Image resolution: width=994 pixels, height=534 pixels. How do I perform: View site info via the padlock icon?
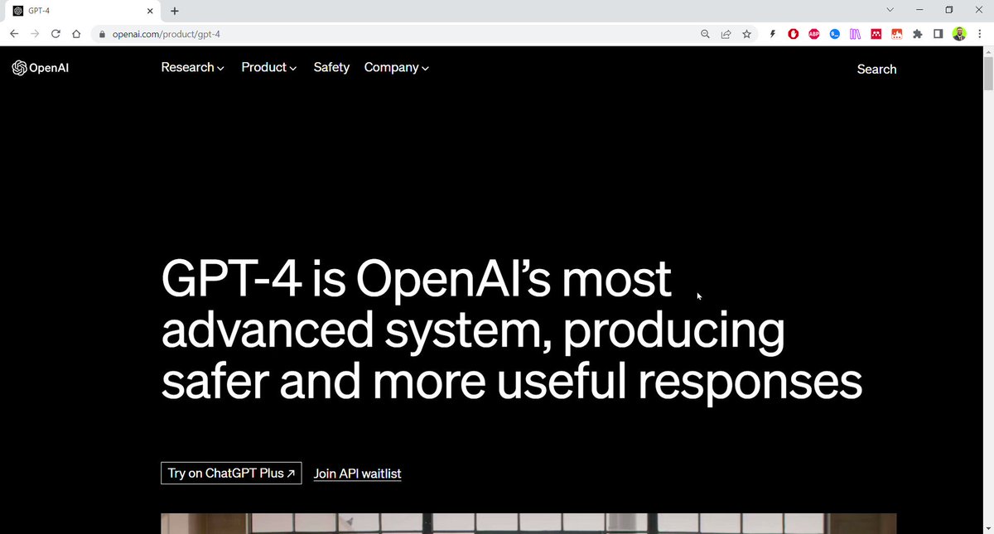pyautogui.click(x=102, y=35)
